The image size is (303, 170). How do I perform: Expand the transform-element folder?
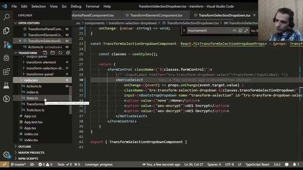point(41,62)
